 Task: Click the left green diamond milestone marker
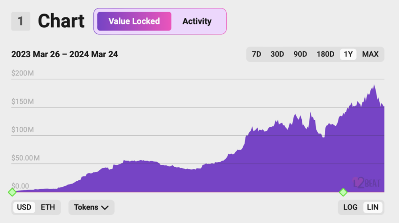click(12, 192)
